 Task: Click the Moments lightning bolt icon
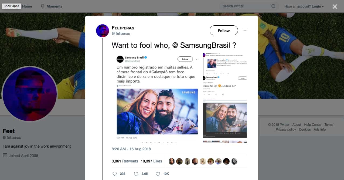(x=43, y=6)
